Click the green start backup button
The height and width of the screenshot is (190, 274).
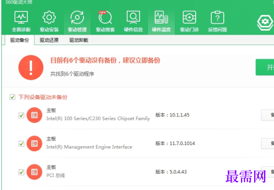pos(265,67)
